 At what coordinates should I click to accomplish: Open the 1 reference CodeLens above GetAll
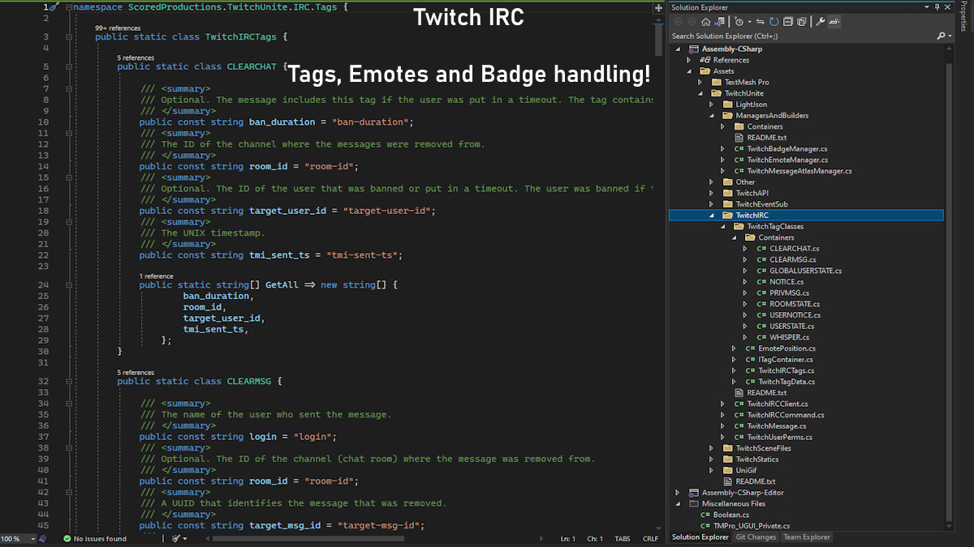pos(156,276)
